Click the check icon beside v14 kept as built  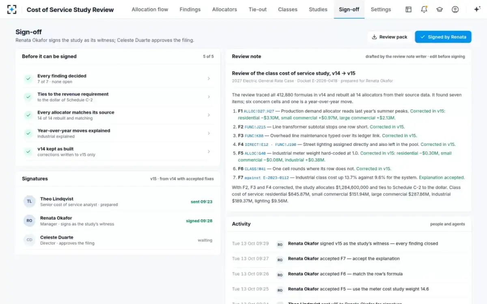28,152
